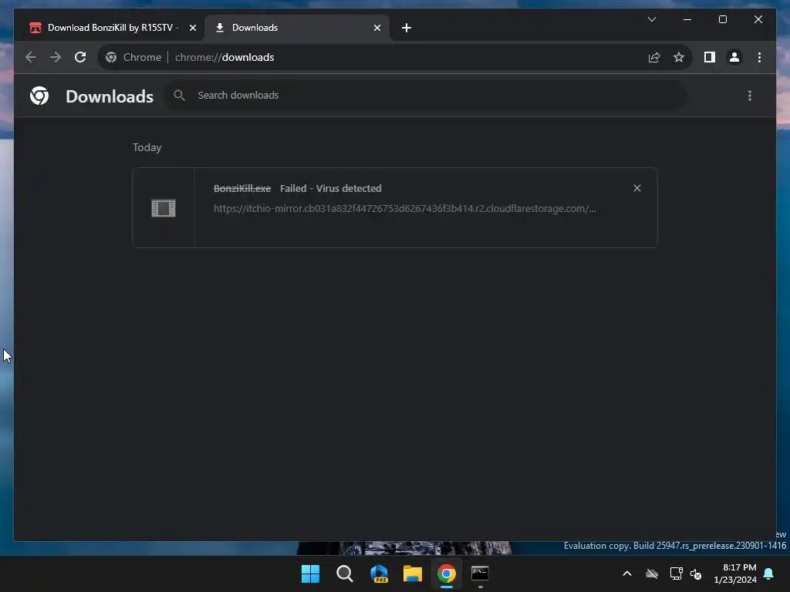Image resolution: width=790 pixels, height=592 pixels.
Task: Open the itchio-mirror cloudflarestorage download link
Action: click(x=404, y=208)
